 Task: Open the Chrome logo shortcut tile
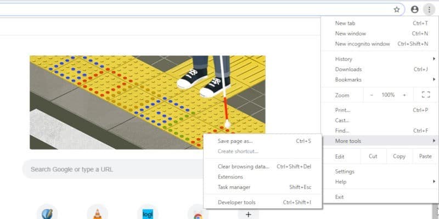[x=198, y=214]
